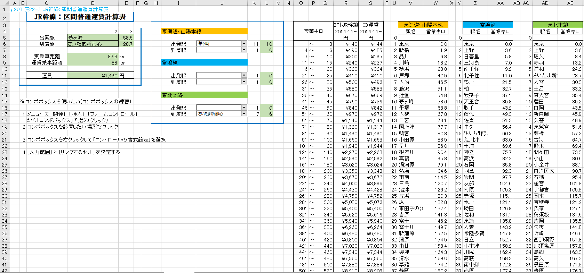Click the title cell JR幹線:区間普通運賃計算表
584x273 pixels.
pyautogui.click(x=80, y=17)
